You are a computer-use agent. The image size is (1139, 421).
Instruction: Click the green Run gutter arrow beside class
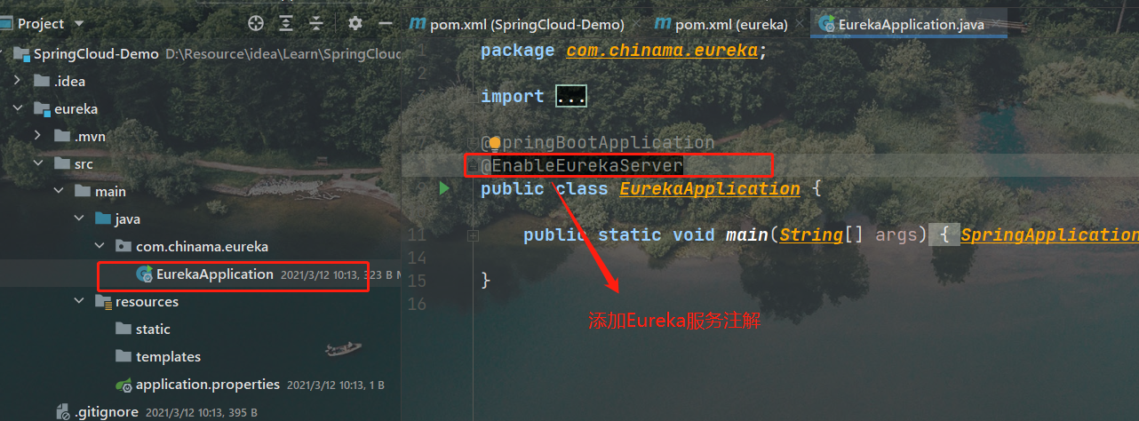pyautogui.click(x=444, y=187)
